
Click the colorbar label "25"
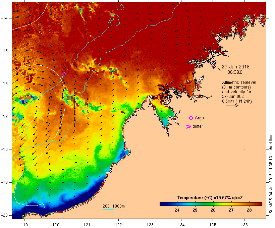pyautogui.click(x=195, y=210)
